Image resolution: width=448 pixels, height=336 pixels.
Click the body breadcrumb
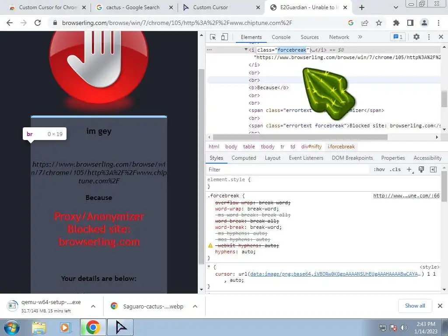pos(231,147)
